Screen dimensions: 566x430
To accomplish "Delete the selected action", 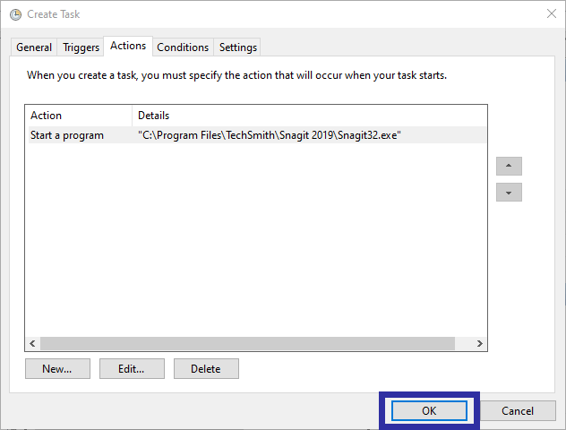I will pyautogui.click(x=206, y=368).
